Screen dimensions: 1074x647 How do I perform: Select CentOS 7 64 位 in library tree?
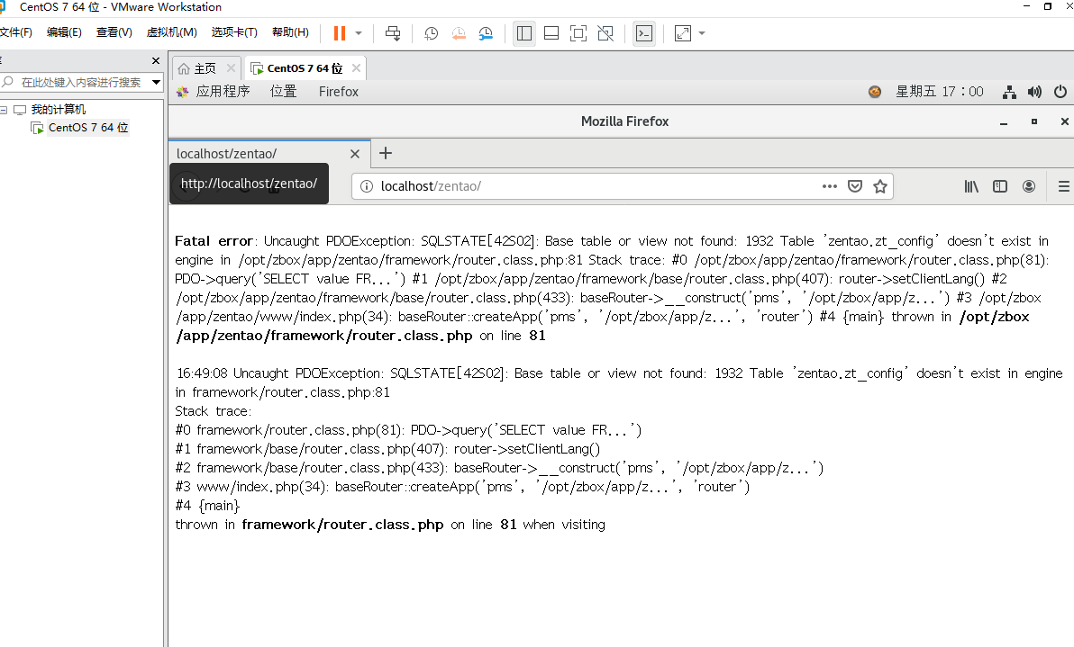(87, 127)
